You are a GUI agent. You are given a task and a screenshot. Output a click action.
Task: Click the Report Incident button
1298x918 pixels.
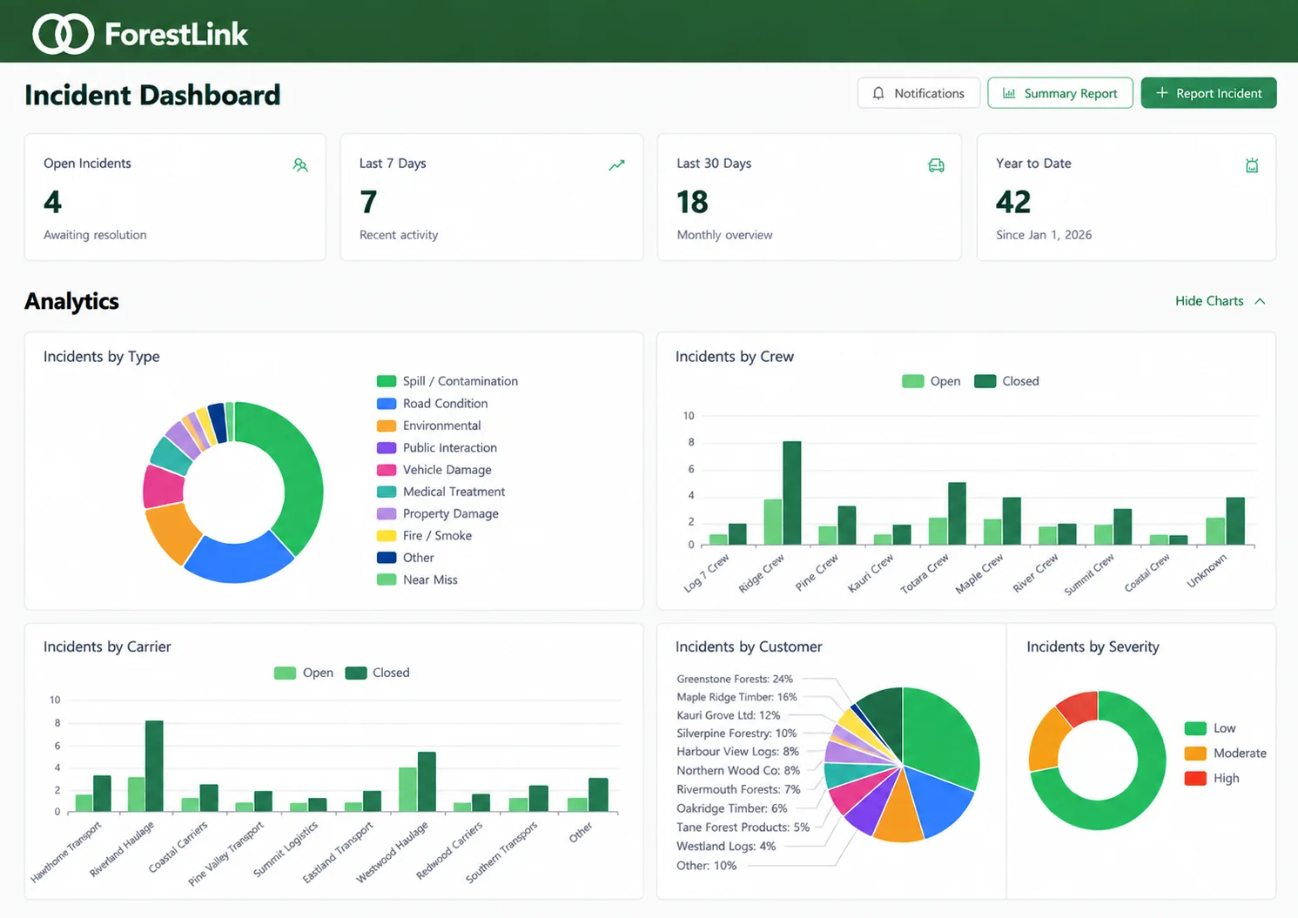click(x=1209, y=93)
